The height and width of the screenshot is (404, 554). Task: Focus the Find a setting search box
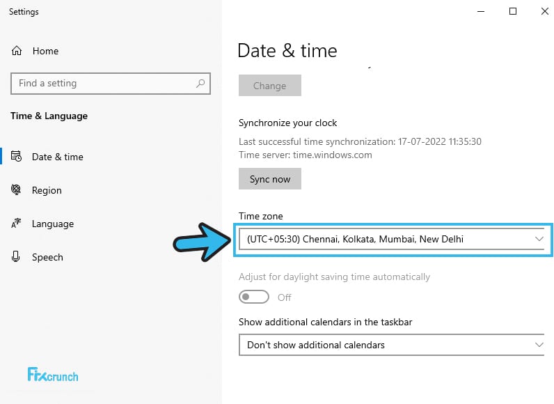pyautogui.click(x=111, y=84)
